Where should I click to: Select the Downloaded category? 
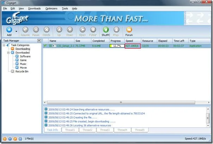pyautogui.click(x=23, y=52)
